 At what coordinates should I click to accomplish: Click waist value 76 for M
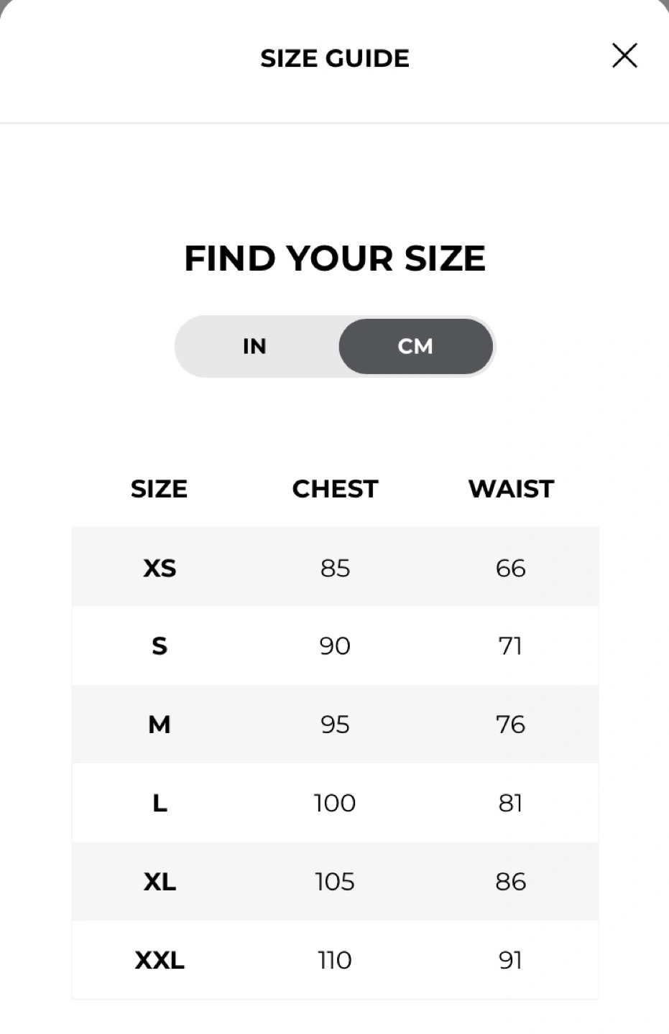coord(511,725)
